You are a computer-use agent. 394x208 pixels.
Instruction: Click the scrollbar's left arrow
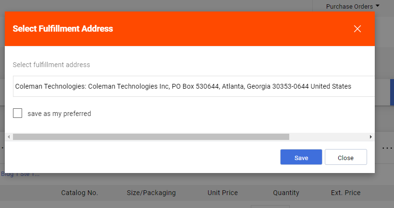[9, 137]
